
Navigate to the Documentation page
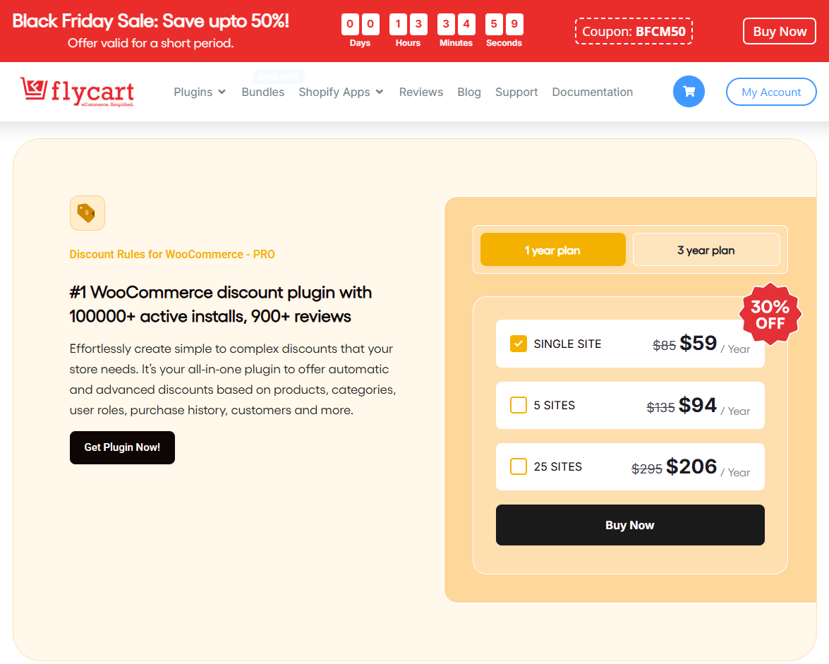point(593,92)
